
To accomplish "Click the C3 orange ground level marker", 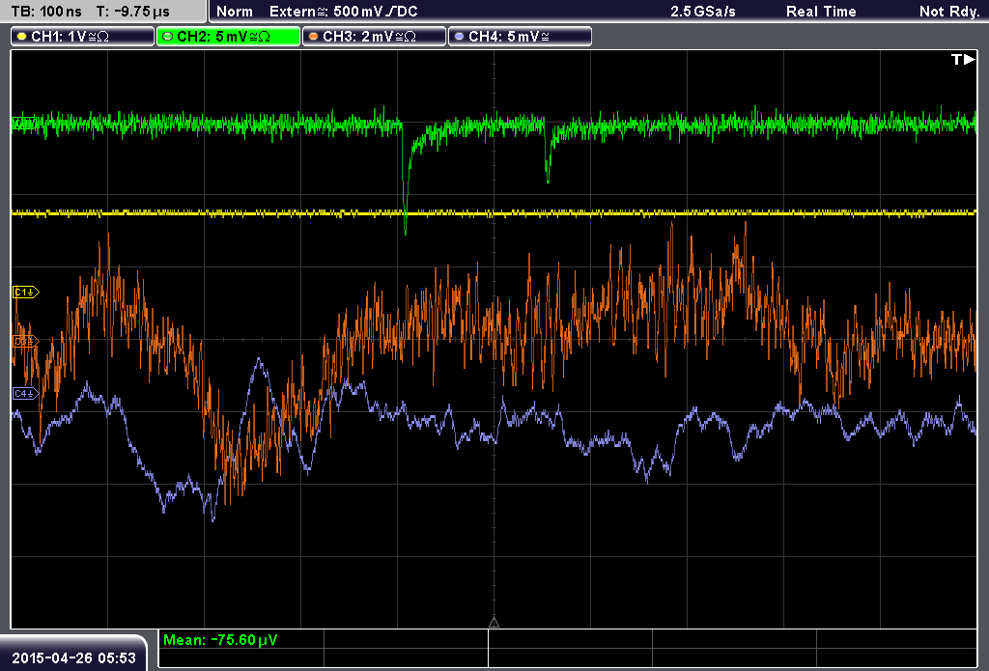I will (x=26, y=342).
